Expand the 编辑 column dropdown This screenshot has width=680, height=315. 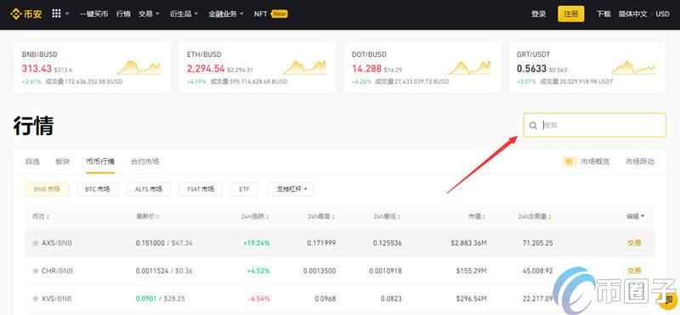635,217
